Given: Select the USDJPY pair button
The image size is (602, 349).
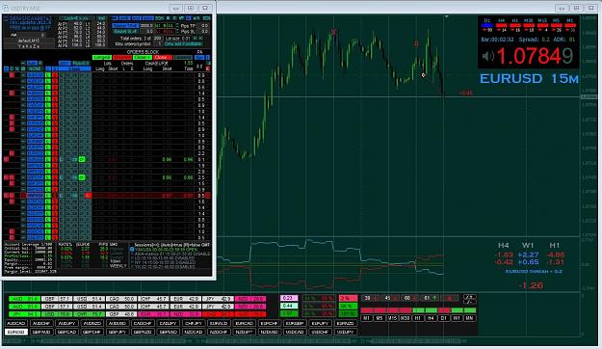Looking at the screenshot, I should tap(346, 332).
